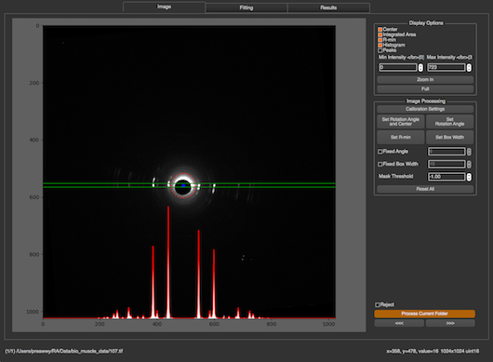Click the Mask Threshold input field
Image resolution: width=493 pixels, height=362 pixels.
446,177
